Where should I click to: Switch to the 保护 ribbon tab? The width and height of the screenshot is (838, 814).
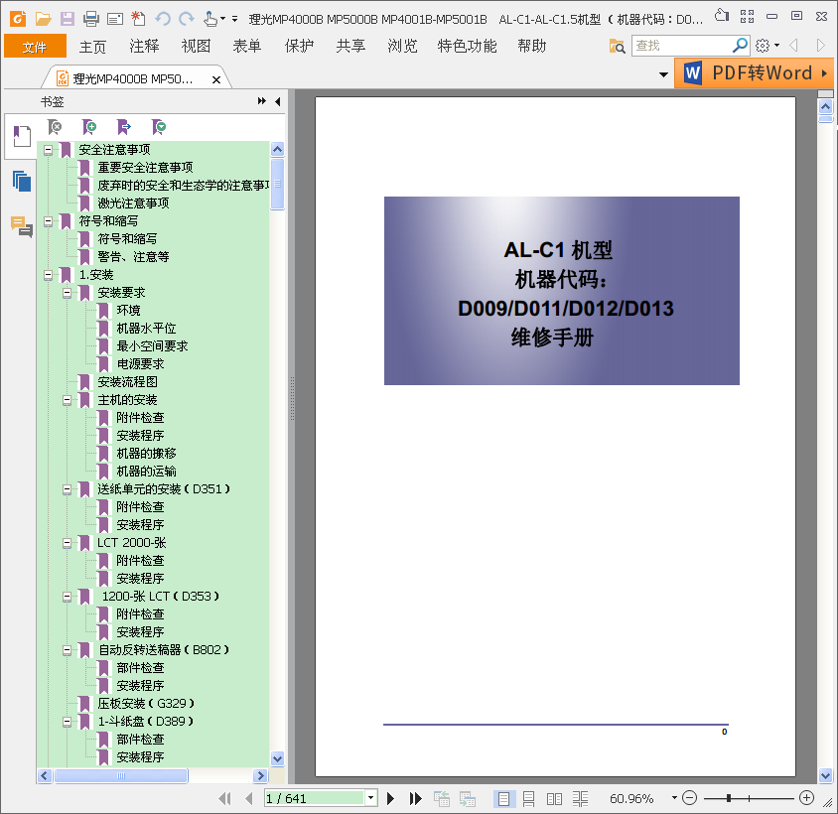(x=299, y=46)
